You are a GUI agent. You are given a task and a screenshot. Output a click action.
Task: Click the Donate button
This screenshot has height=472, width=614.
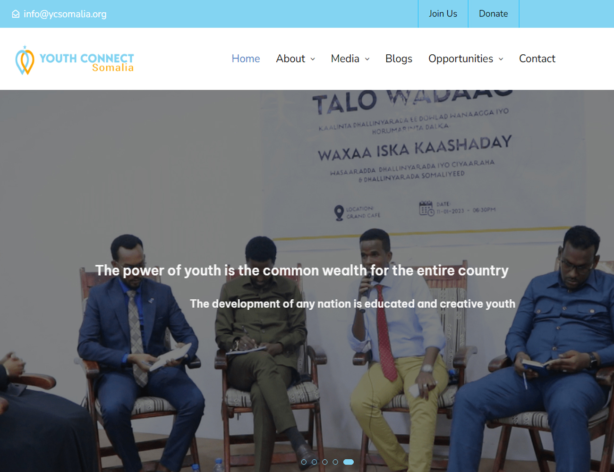click(494, 14)
